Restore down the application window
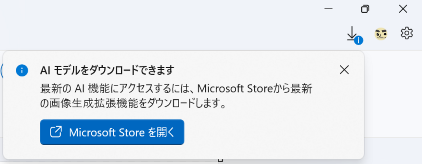 pos(365,9)
